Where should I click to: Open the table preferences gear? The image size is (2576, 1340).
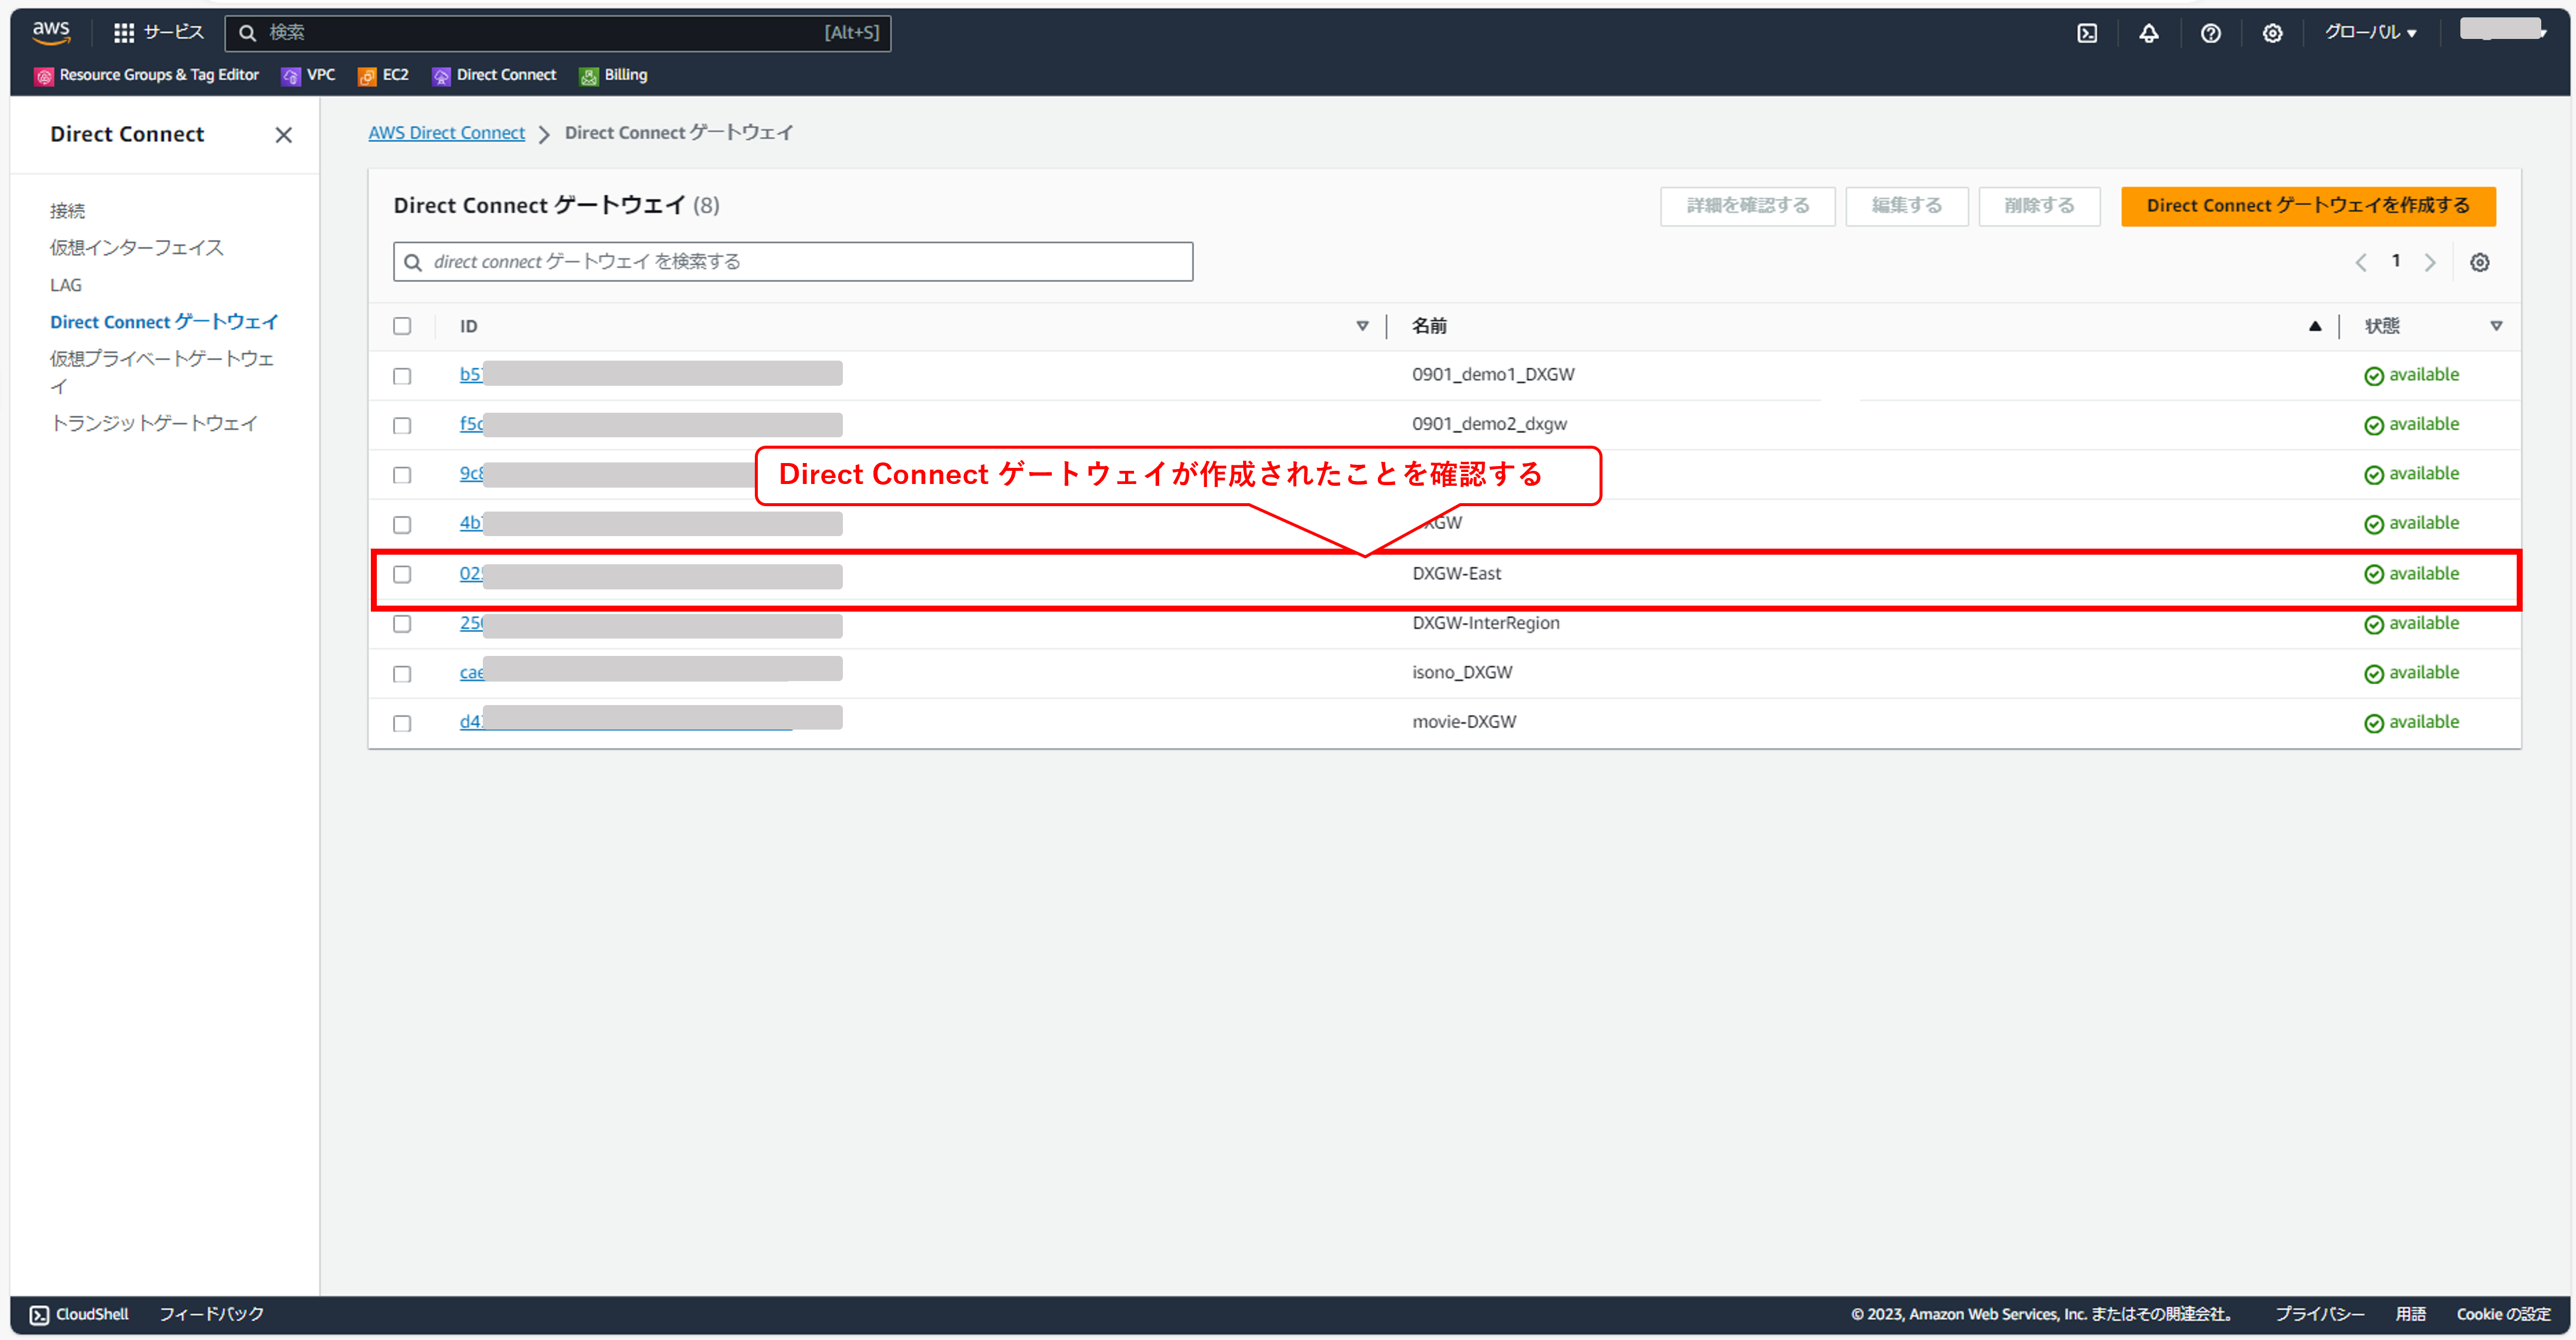click(x=2480, y=261)
